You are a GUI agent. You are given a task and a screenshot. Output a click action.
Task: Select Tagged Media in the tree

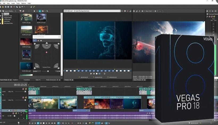coord(8,18)
